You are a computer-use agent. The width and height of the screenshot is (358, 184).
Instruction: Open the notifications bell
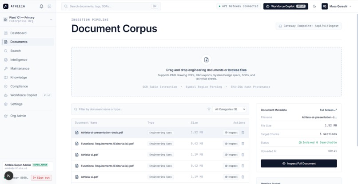(41, 6)
